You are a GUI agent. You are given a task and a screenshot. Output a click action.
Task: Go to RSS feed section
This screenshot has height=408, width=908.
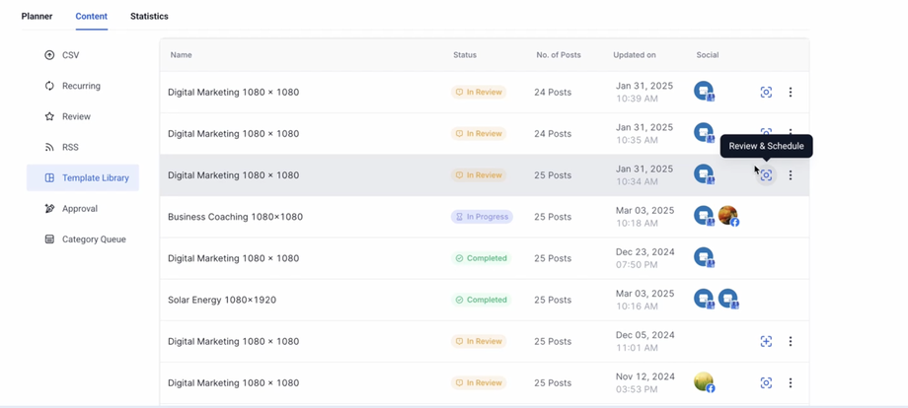(69, 147)
